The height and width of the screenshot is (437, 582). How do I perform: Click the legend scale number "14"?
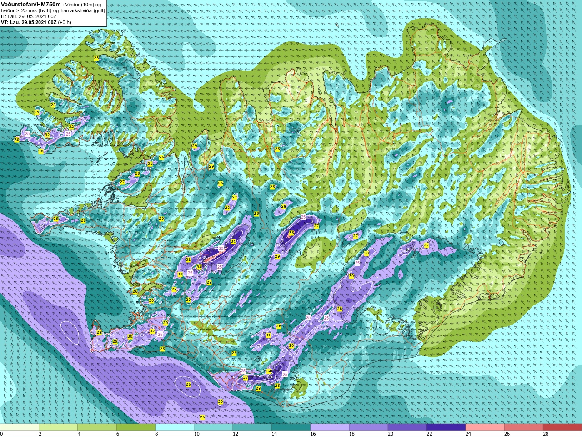pos(274,434)
